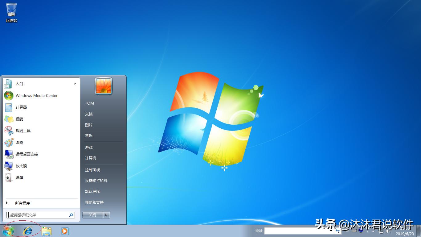Open 帮助和支持 (Help and Support)
This screenshot has width=421, height=237.
click(95, 202)
